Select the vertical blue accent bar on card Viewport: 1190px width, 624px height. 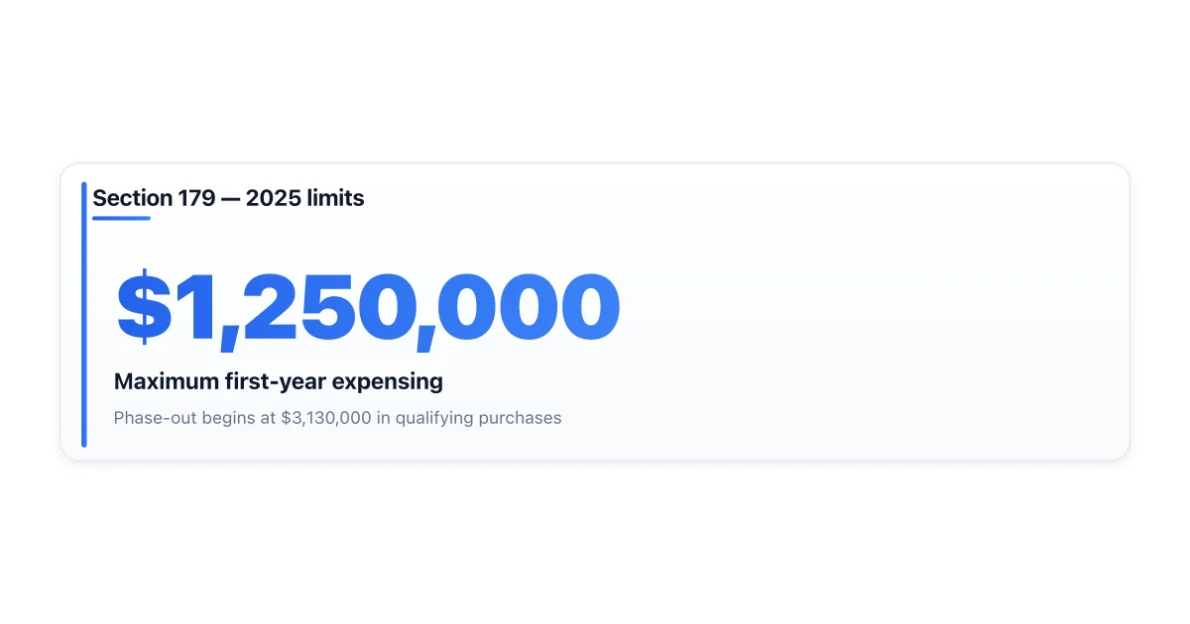point(84,314)
